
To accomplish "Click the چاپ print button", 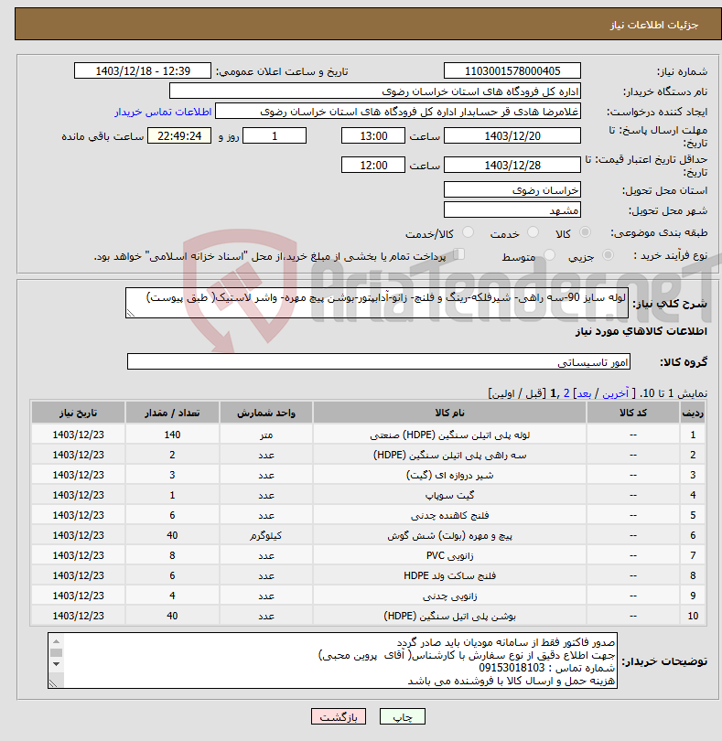I will pyautogui.click(x=403, y=716).
